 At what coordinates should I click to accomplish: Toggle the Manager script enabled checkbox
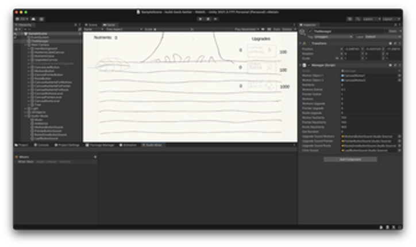point(309,65)
